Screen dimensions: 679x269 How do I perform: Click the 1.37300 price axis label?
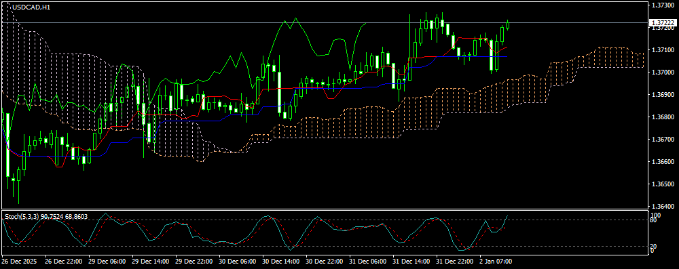click(663, 5)
